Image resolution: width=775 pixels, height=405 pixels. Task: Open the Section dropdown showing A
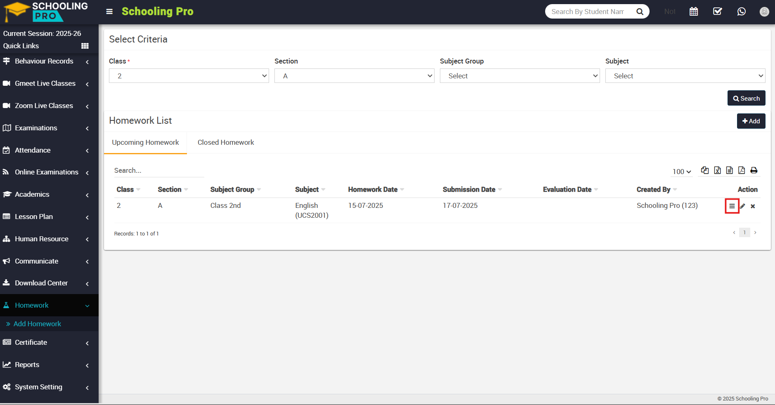tap(354, 76)
